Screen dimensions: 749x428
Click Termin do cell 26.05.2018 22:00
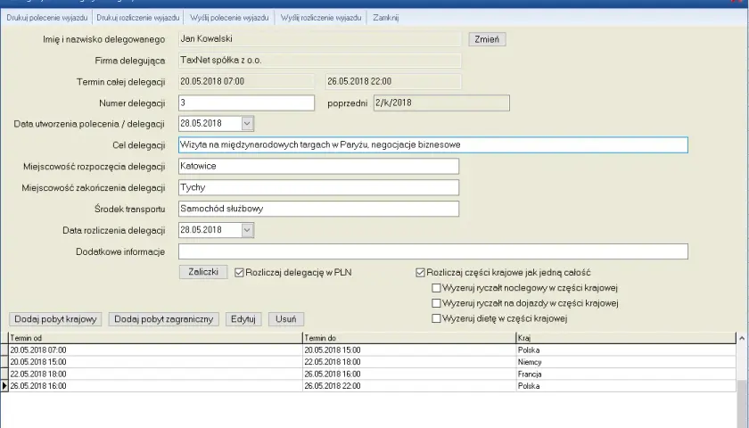[409, 386]
